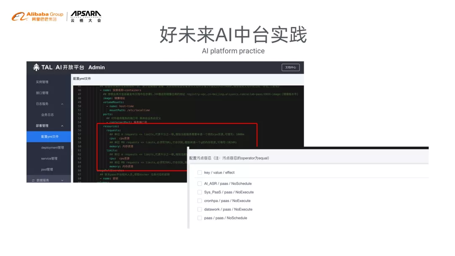Click the 好未来AI中台实践 slide title
The height and width of the screenshot is (256, 455).
tap(233, 35)
